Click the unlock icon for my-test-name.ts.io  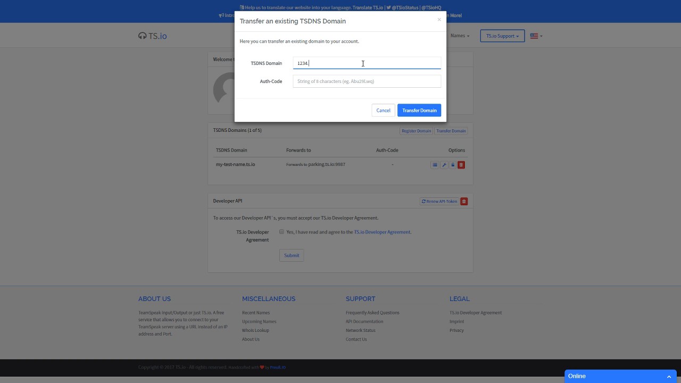coord(453,165)
